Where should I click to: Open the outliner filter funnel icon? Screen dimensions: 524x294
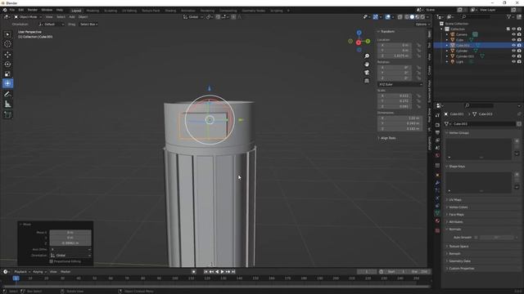pyautogui.click(x=509, y=16)
